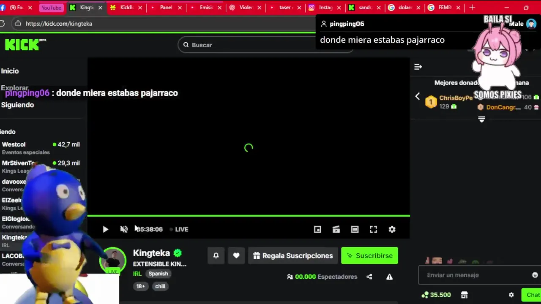Click the LIVE indicator in player

(x=179, y=229)
